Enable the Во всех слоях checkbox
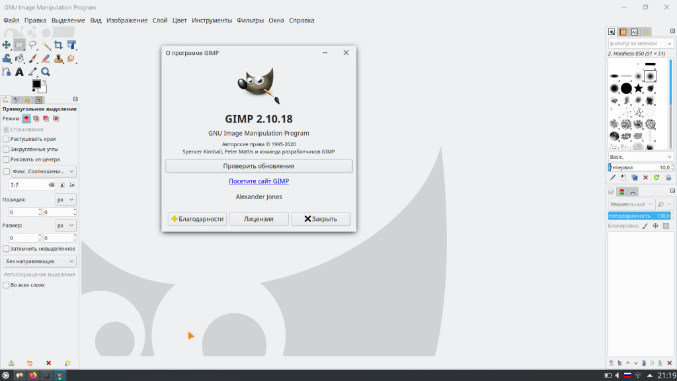This screenshot has width=677, height=381. (x=6, y=285)
